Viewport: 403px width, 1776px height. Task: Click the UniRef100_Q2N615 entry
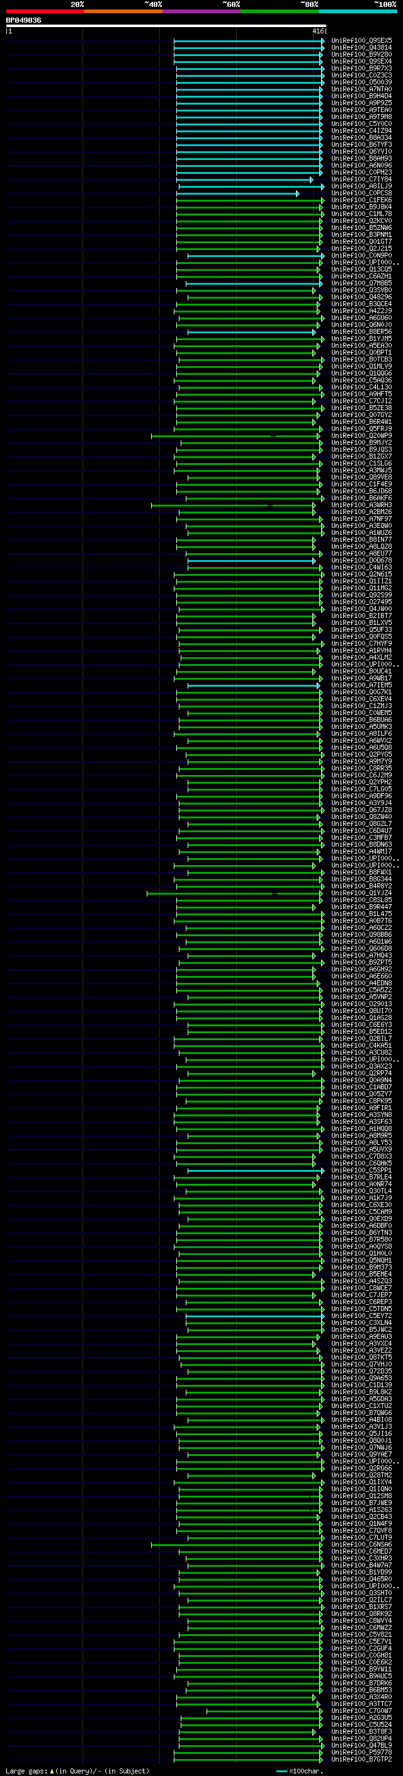tap(361, 575)
